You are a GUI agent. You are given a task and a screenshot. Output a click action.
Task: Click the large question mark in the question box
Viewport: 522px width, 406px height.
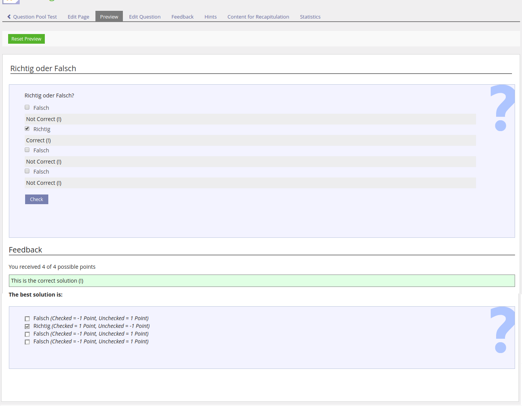click(x=502, y=108)
